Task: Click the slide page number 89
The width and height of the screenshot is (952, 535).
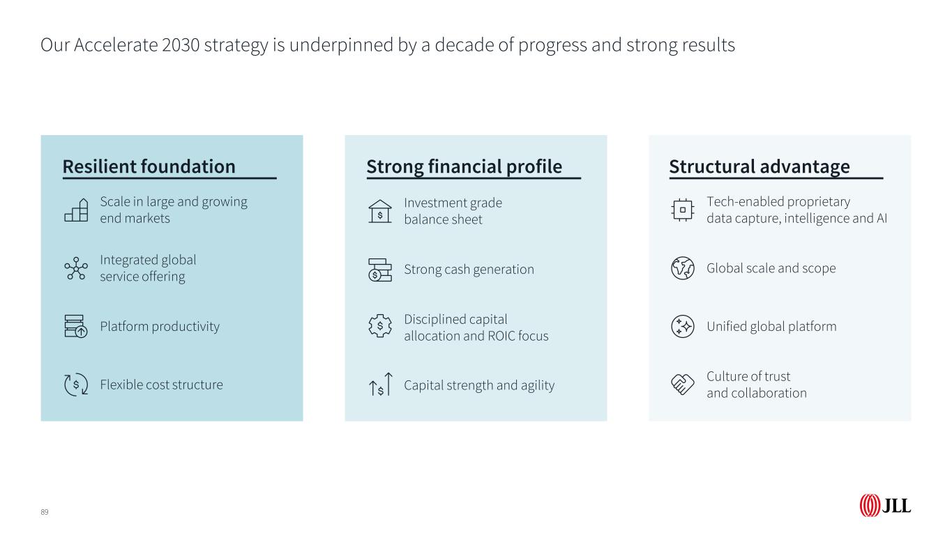Action: tap(45, 512)
